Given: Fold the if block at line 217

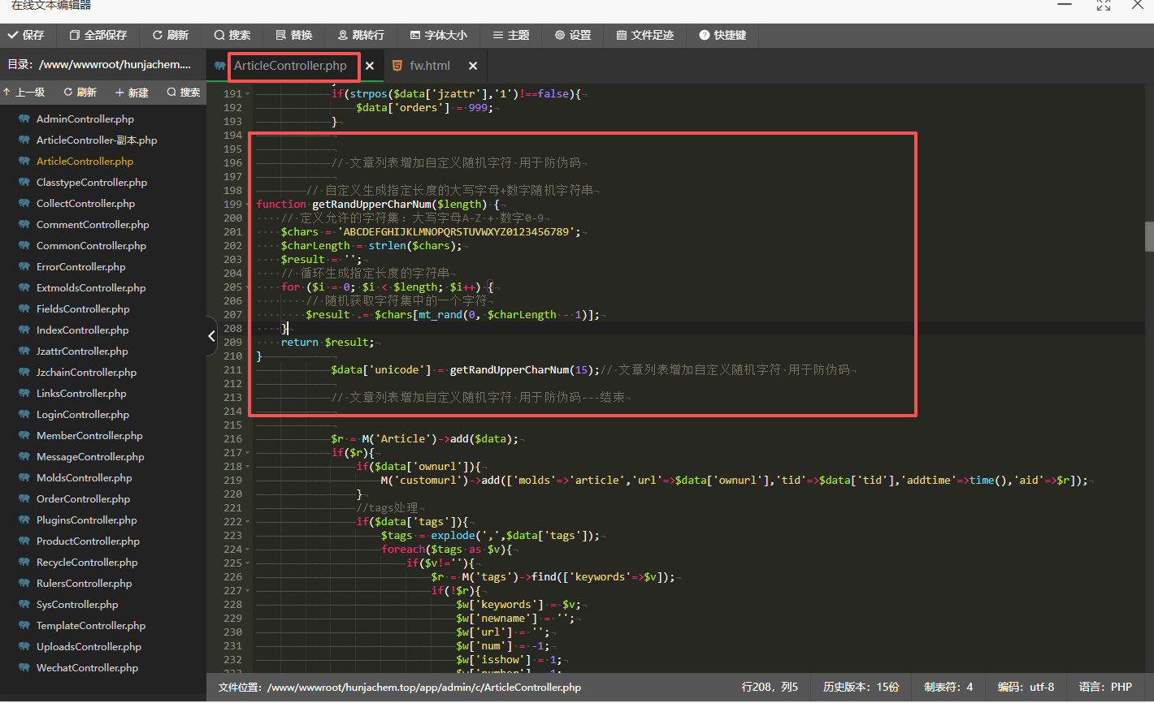Looking at the screenshot, I should click(x=248, y=453).
